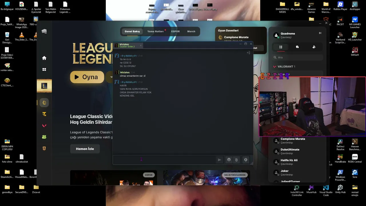366x206 pixels.
Task: Select friend Joker
Action: pos(297,173)
